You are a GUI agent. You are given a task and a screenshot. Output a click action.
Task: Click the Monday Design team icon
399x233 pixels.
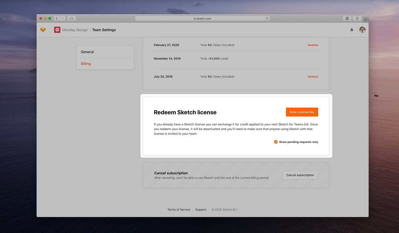pos(57,30)
